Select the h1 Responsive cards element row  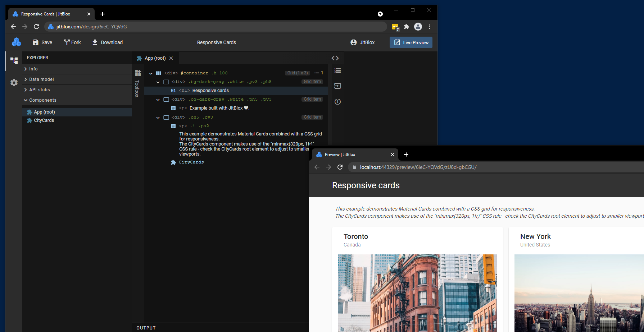[236, 91]
